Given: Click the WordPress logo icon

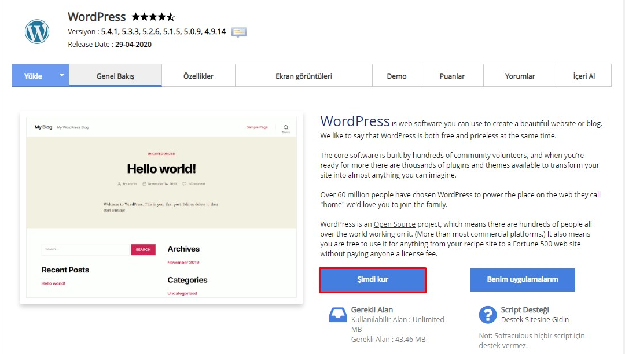Looking at the screenshot, I should click(37, 32).
